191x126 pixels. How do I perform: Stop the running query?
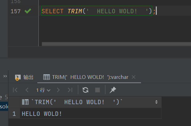[98, 90]
